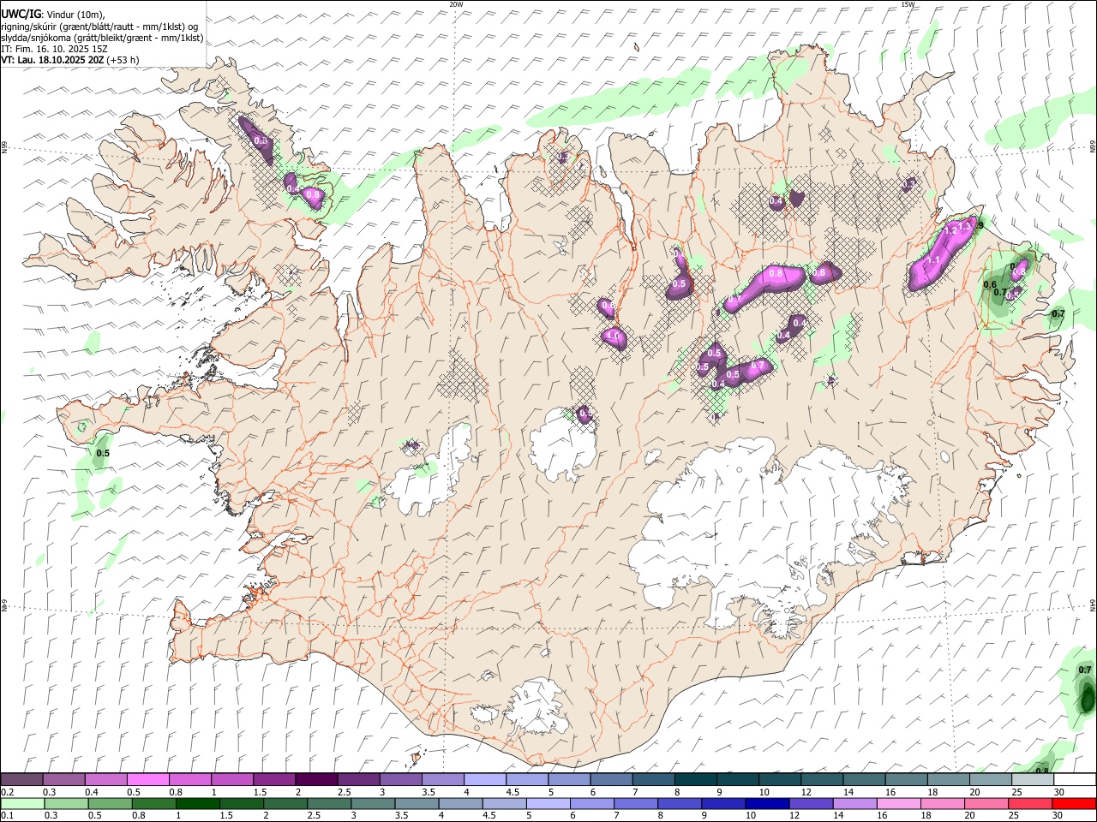
Task: Click the 'UWC/IG: Vindur (10m)' title text
Action: 53,14
